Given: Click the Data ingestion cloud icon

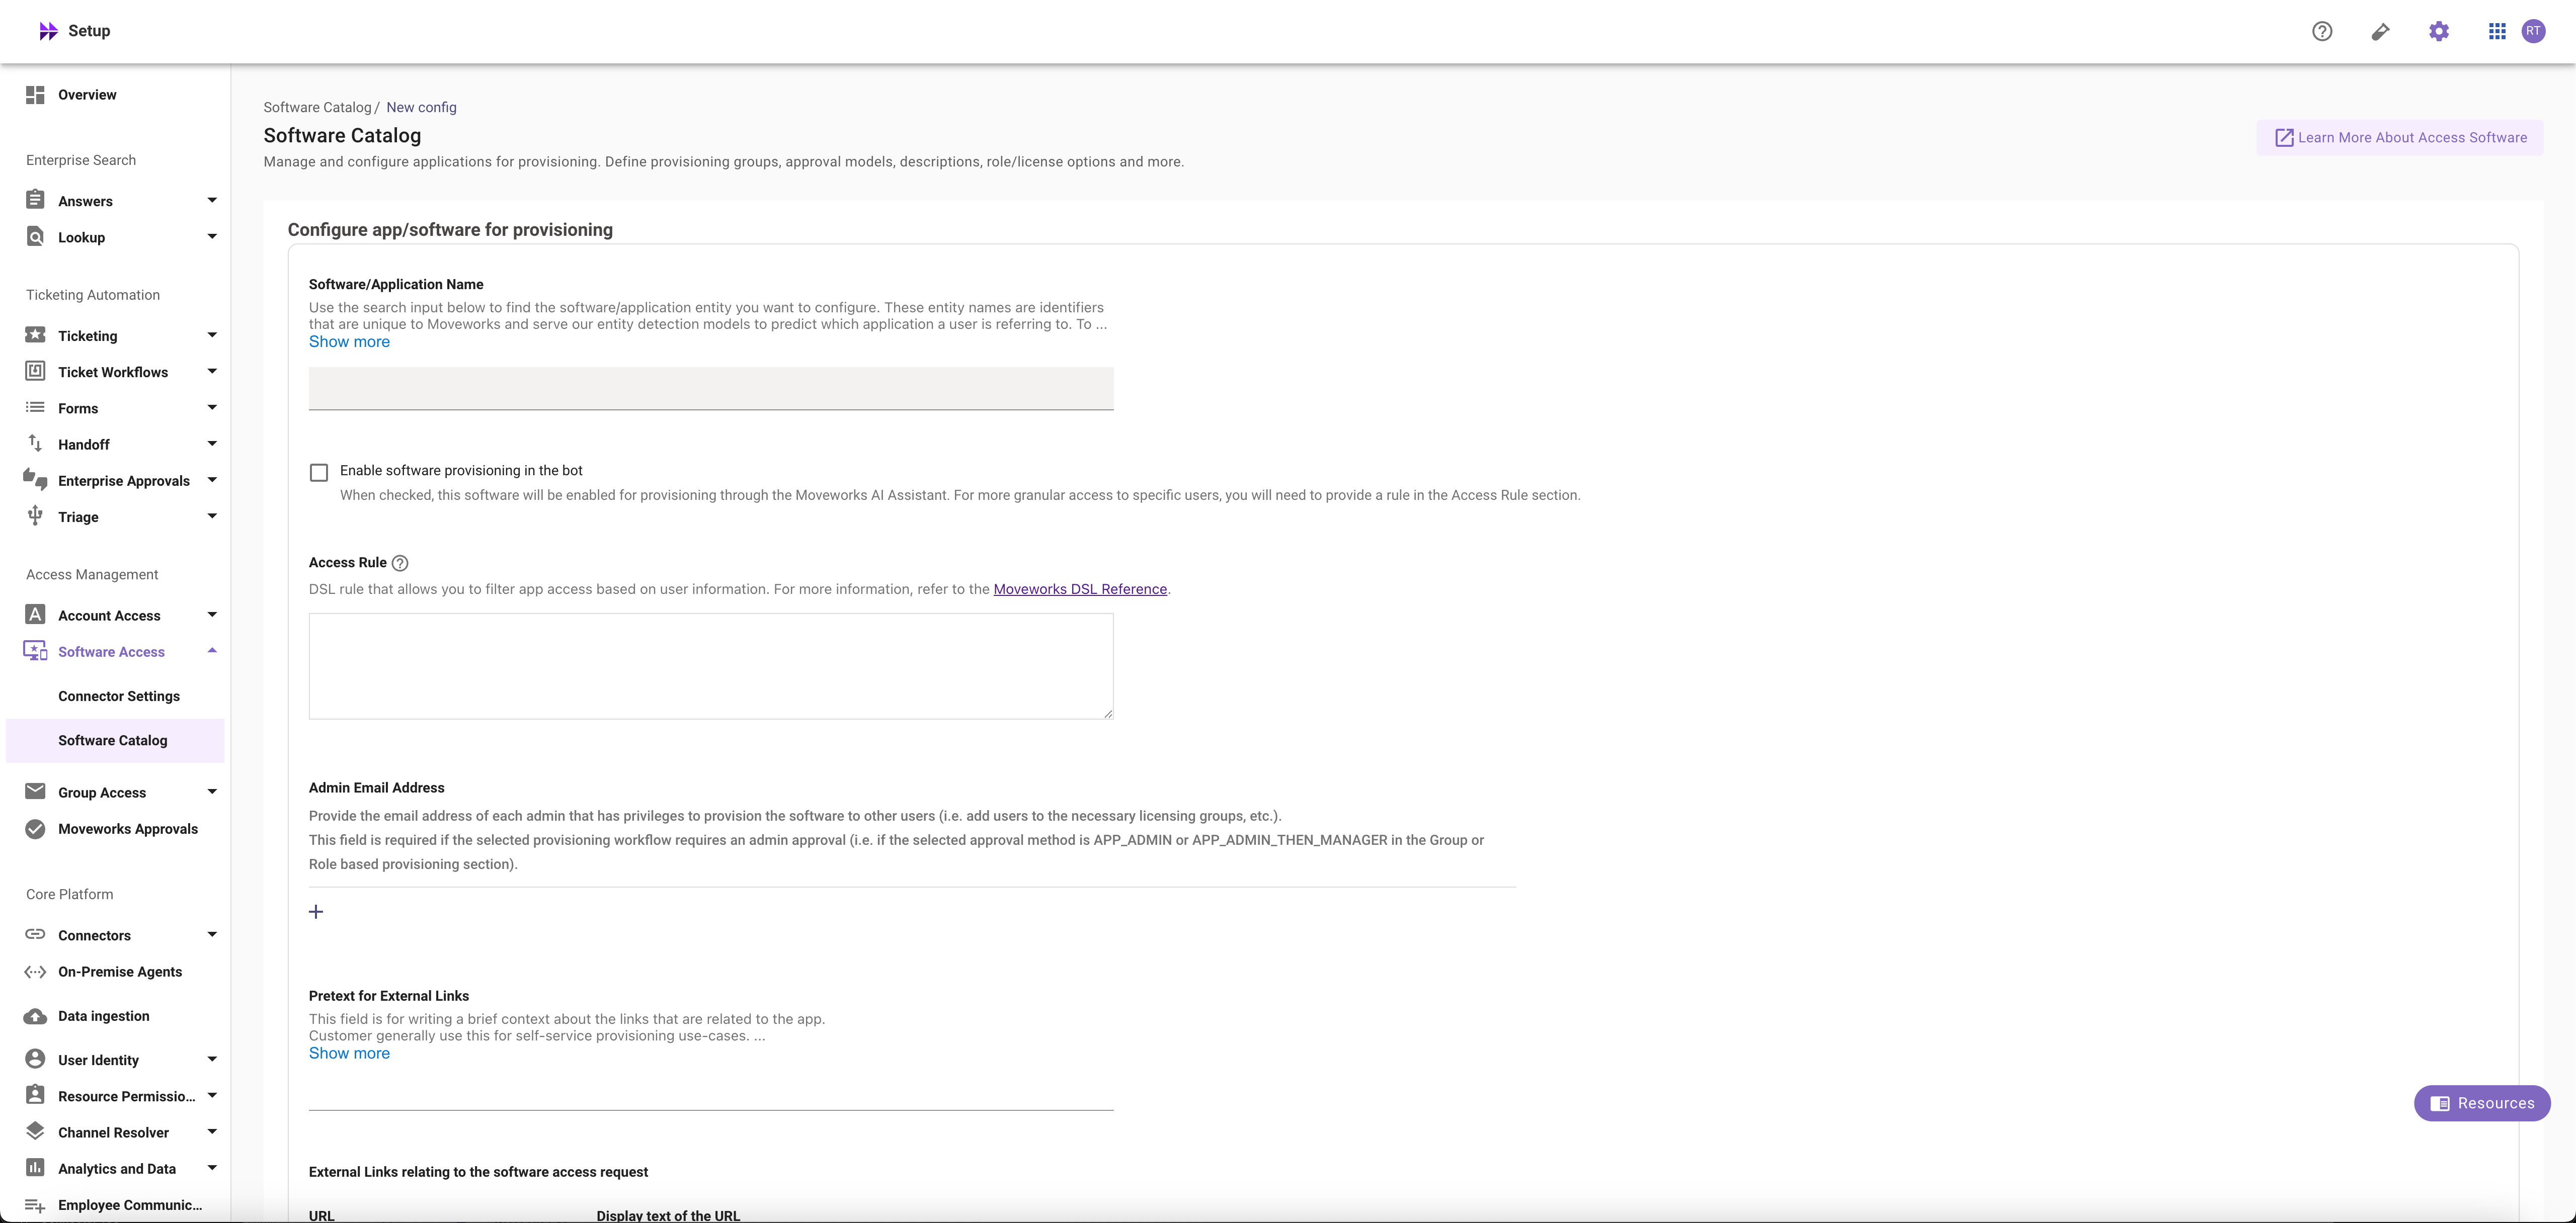Looking at the screenshot, I should pos(35,1016).
